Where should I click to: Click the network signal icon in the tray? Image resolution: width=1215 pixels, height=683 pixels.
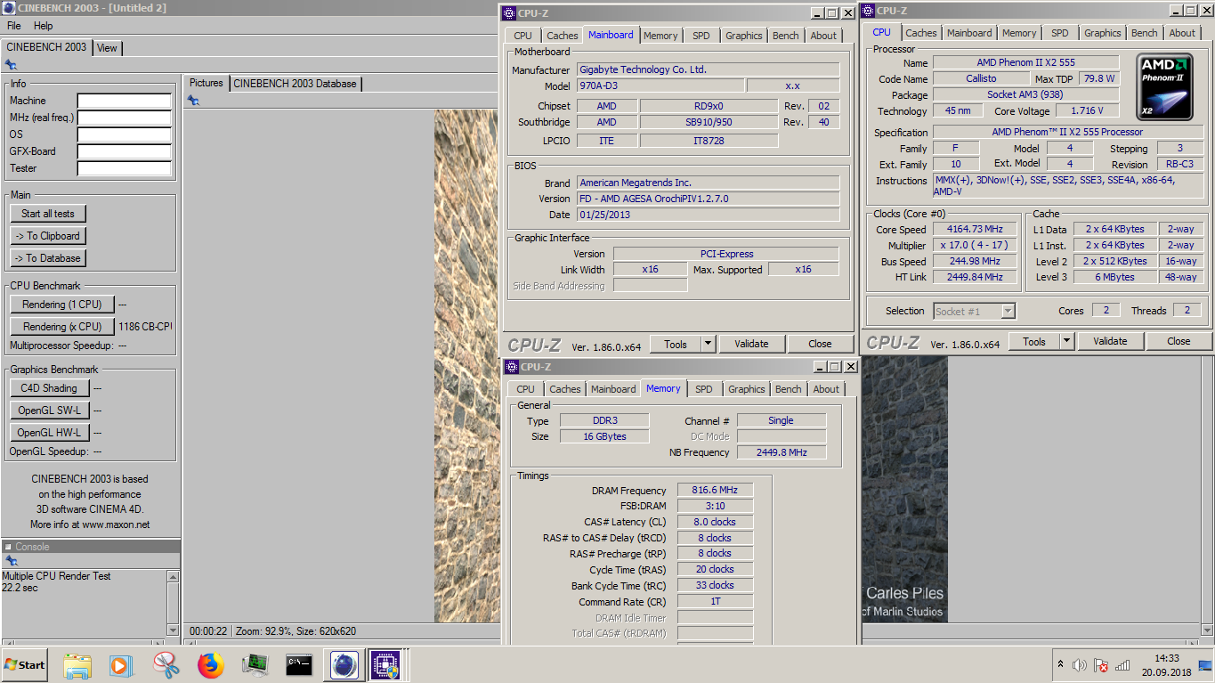[x=1122, y=665]
